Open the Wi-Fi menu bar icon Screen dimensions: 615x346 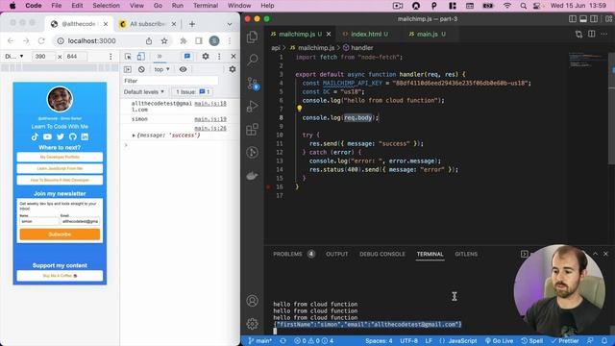[x=507, y=6]
